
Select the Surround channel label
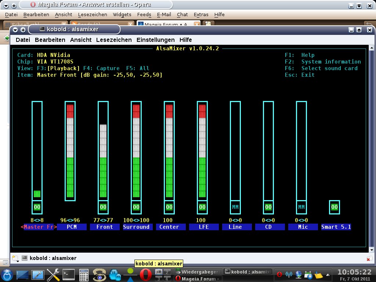pyautogui.click(x=138, y=227)
